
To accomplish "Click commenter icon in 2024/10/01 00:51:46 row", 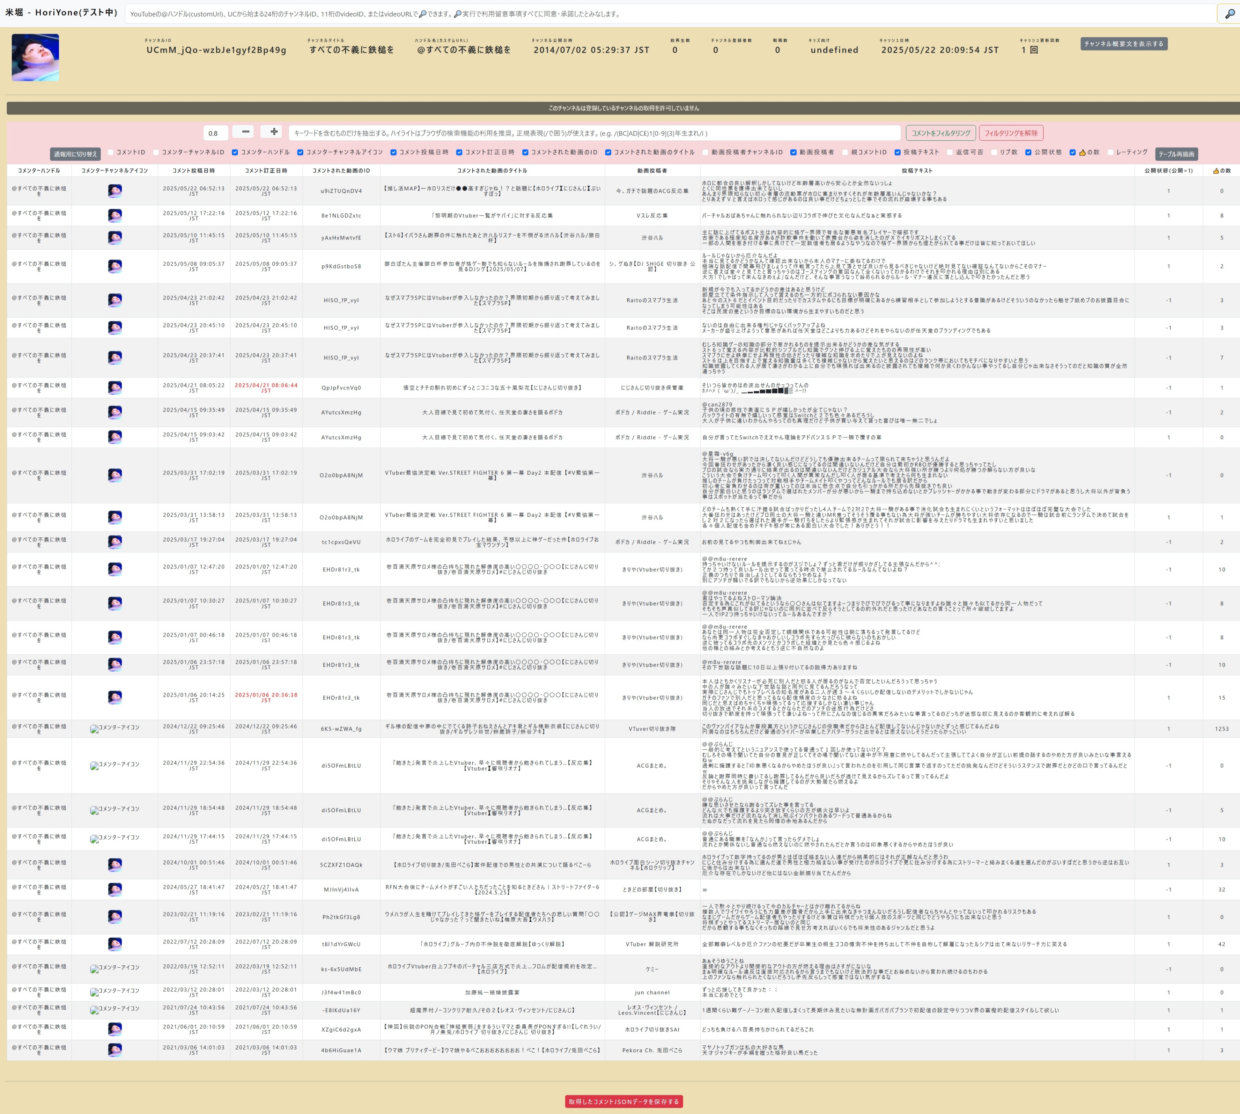I will tap(115, 865).
